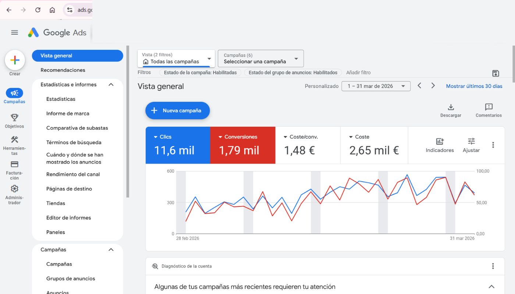The image size is (515, 294).
Task: Select the Campañas sidebar icon
Action: click(x=14, y=93)
